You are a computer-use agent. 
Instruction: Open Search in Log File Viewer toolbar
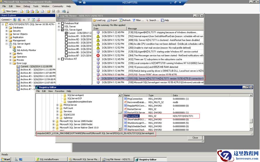coord(147,20)
